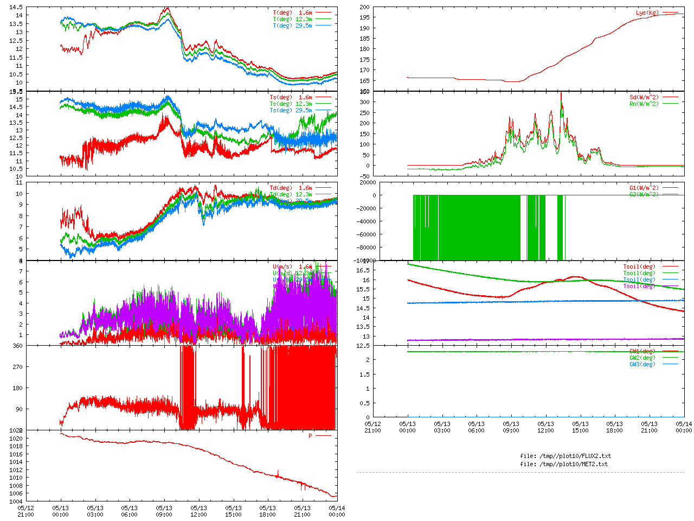Click the 'T(deg) 29.5m' legend label
Image resolution: width=694 pixels, height=521 pixels.
292,26
